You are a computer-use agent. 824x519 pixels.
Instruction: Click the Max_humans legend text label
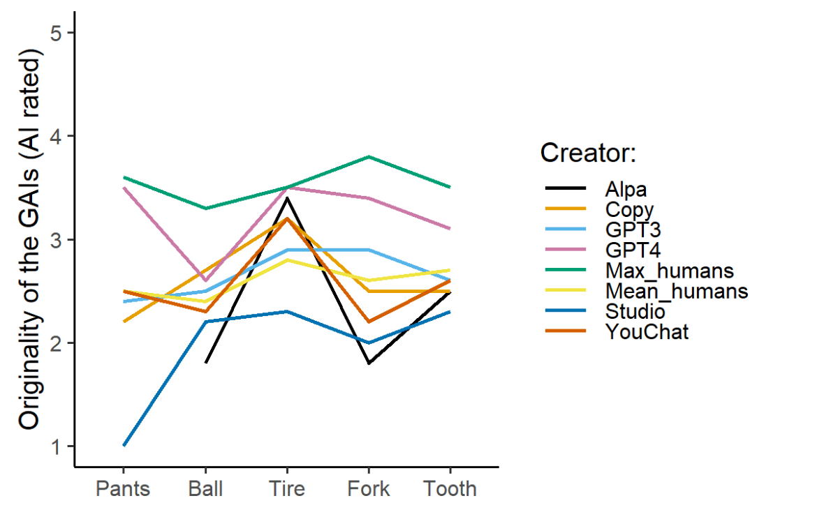(x=670, y=271)
